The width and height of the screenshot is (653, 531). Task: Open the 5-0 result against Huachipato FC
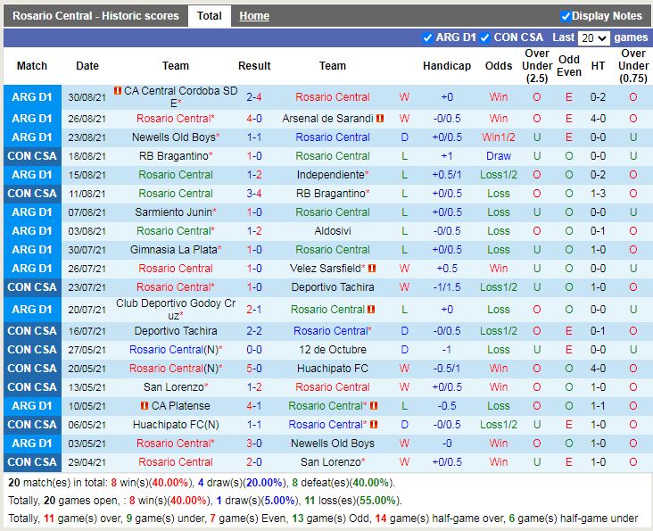254,369
